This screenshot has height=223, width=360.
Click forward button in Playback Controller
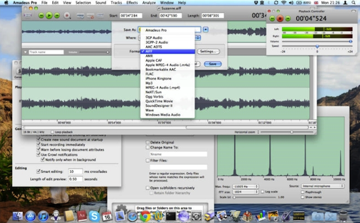[287, 19]
